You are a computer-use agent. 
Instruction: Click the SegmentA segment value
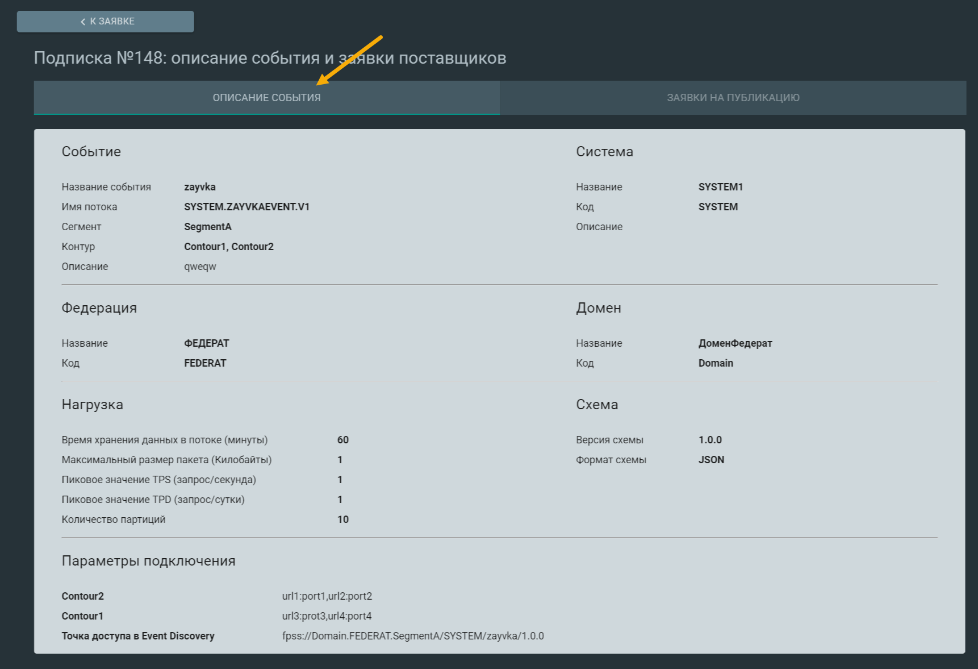tap(208, 227)
